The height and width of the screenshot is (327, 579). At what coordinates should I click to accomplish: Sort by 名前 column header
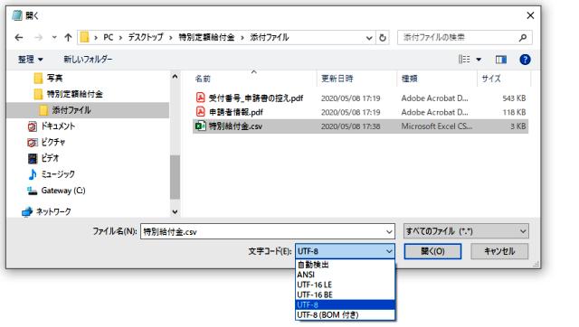click(x=203, y=79)
